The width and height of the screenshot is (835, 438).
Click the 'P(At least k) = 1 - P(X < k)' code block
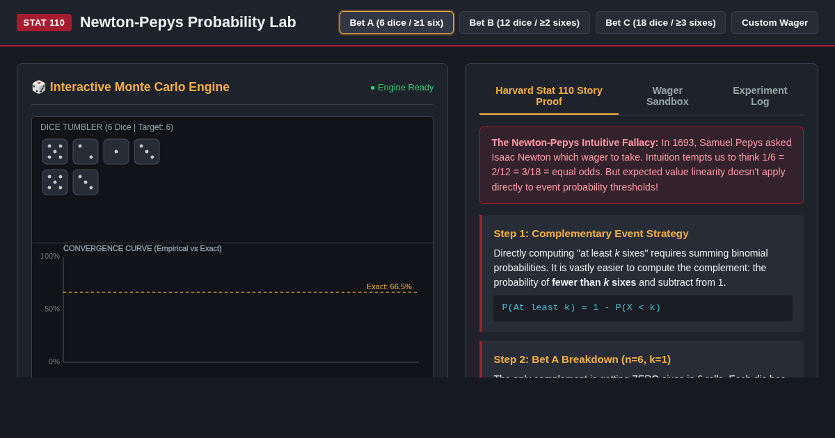tap(643, 308)
